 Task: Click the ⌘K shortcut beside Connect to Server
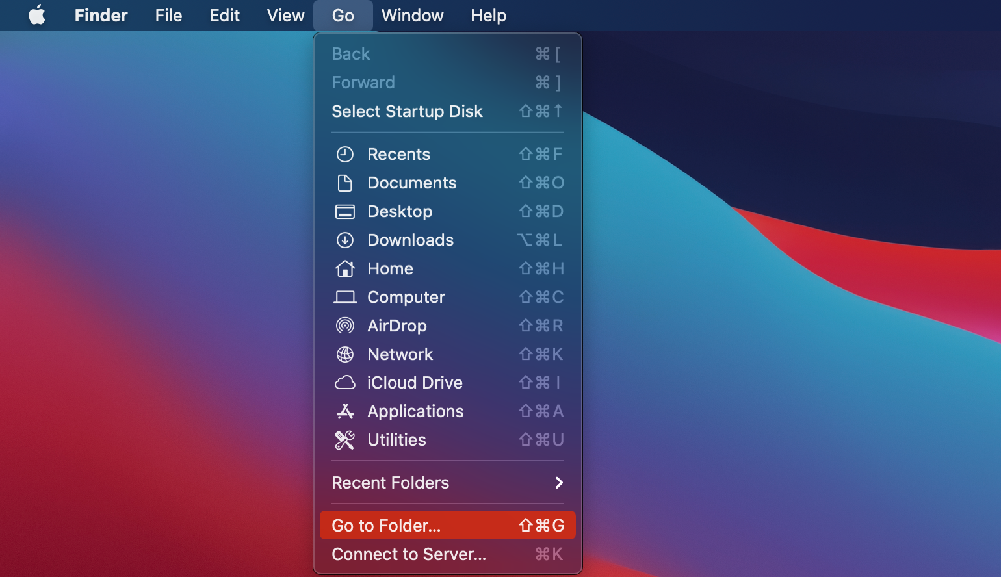549,554
